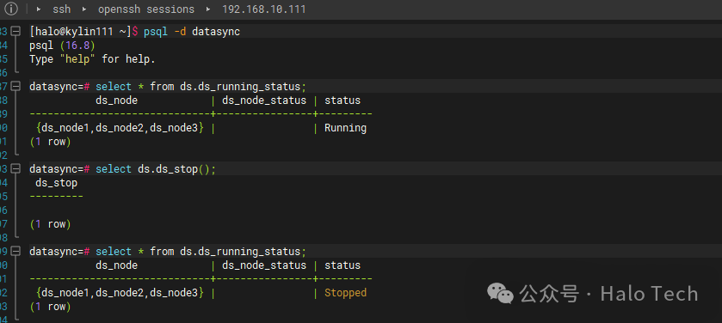The width and height of the screenshot is (722, 323).
Task: Click the Stopped status value
Action: pos(345,293)
